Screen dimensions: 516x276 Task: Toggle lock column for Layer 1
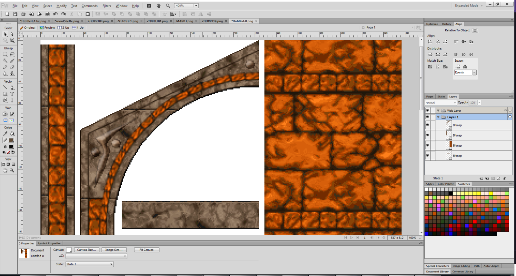click(x=433, y=117)
